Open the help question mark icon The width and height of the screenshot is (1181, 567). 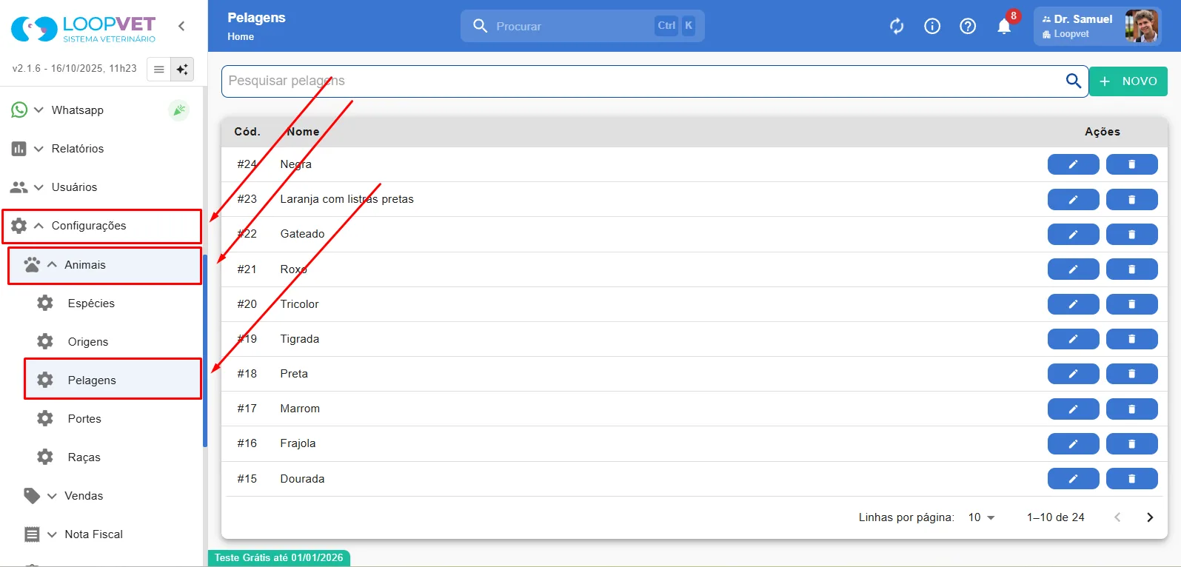(968, 27)
